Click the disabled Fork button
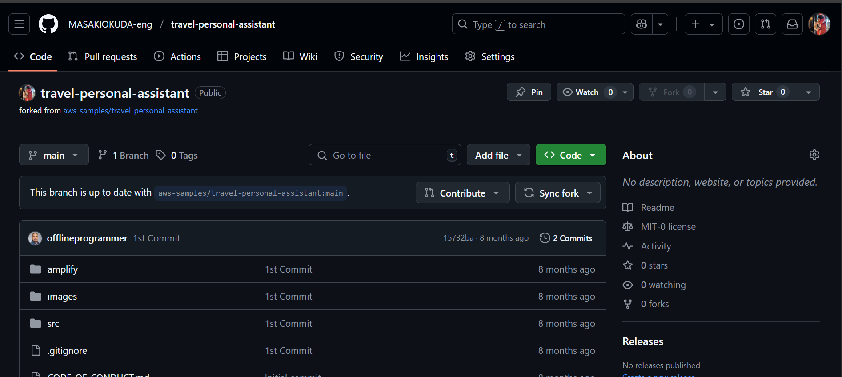This screenshot has height=377, width=842. click(x=672, y=92)
